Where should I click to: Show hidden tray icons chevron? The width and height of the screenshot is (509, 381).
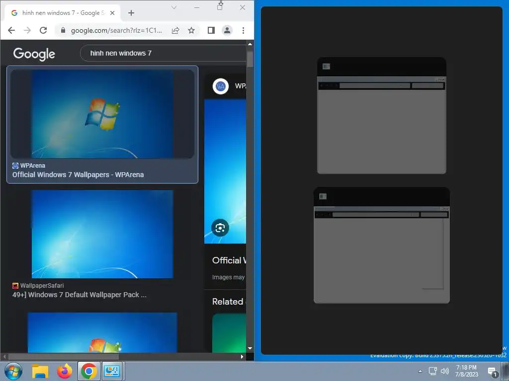click(x=420, y=371)
